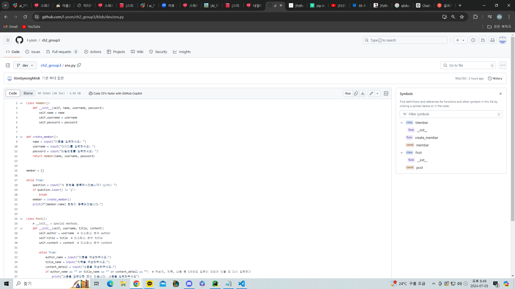This screenshot has height=289, width=515.
Task: Copy path icon next to sns.py
Action: click(79, 65)
